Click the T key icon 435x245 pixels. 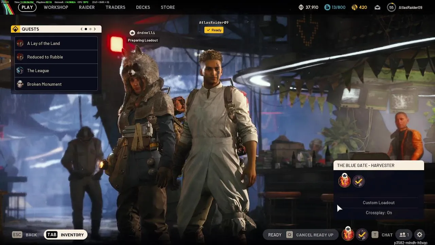(375, 235)
